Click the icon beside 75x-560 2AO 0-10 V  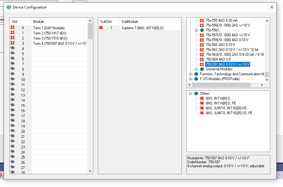tap(202, 45)
